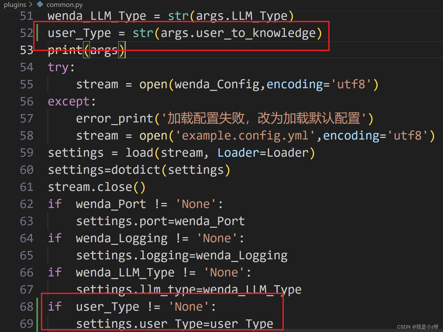Viewport: 443px width, 332px height.
Task: Click line number 57 in gutter
Action: click(x=27, y=119)
